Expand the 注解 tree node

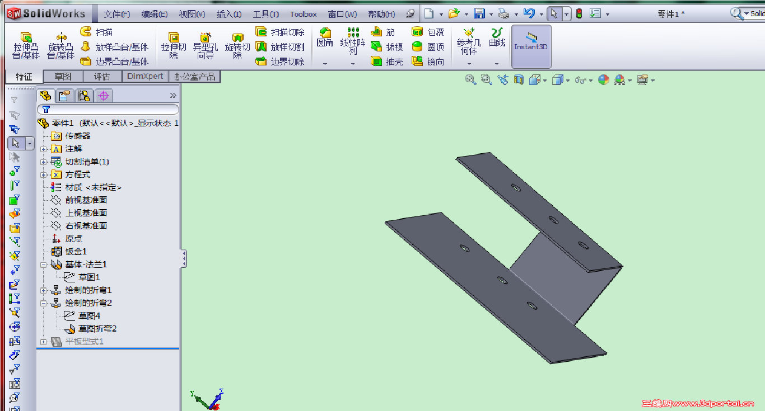[43, 149]
